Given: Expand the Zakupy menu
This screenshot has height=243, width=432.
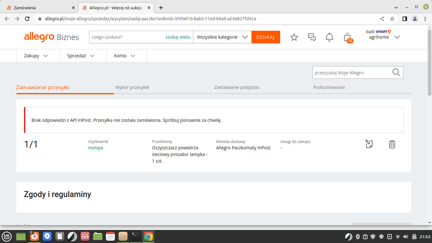Looking at the screenshot, I should click(x=36, y=56).
